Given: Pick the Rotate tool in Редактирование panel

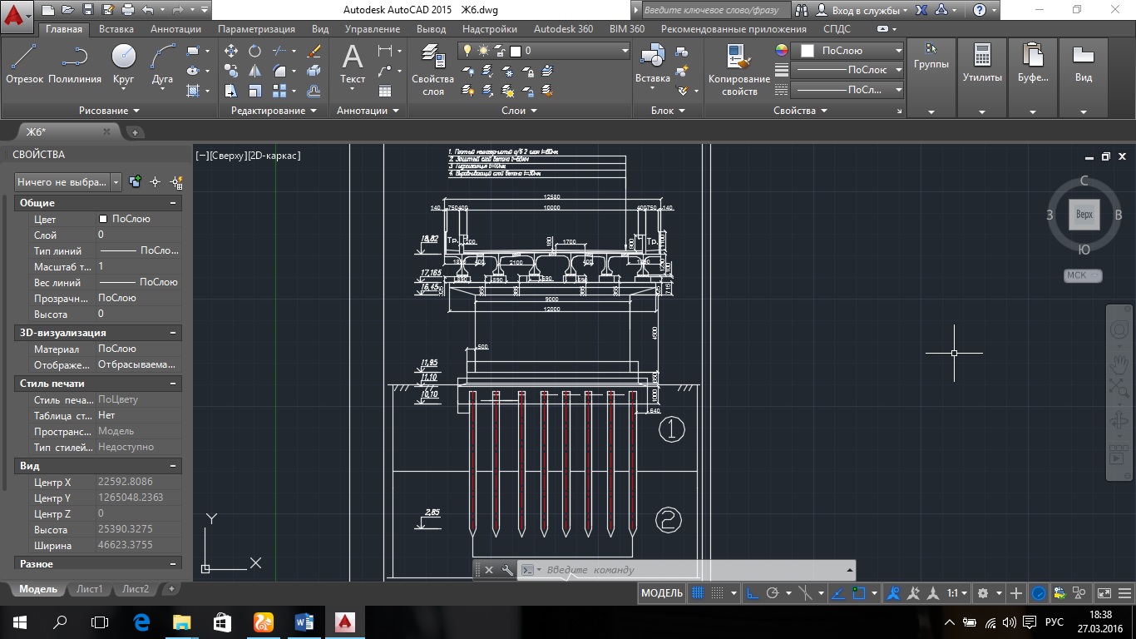Looking at the screenshot, I should pos(255,51).
